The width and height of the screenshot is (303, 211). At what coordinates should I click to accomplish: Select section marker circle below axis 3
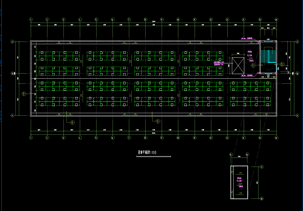point(73,122)
